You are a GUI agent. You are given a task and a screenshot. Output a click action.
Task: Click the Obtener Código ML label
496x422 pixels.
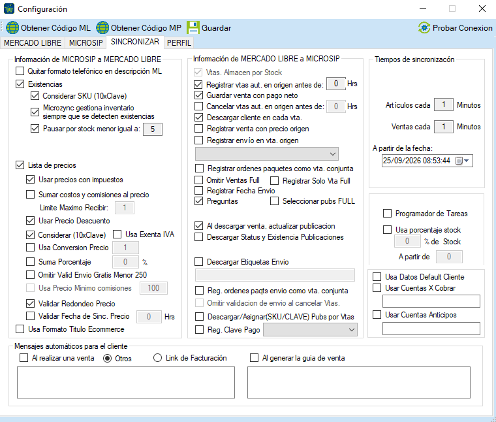[x=55, y=28]
